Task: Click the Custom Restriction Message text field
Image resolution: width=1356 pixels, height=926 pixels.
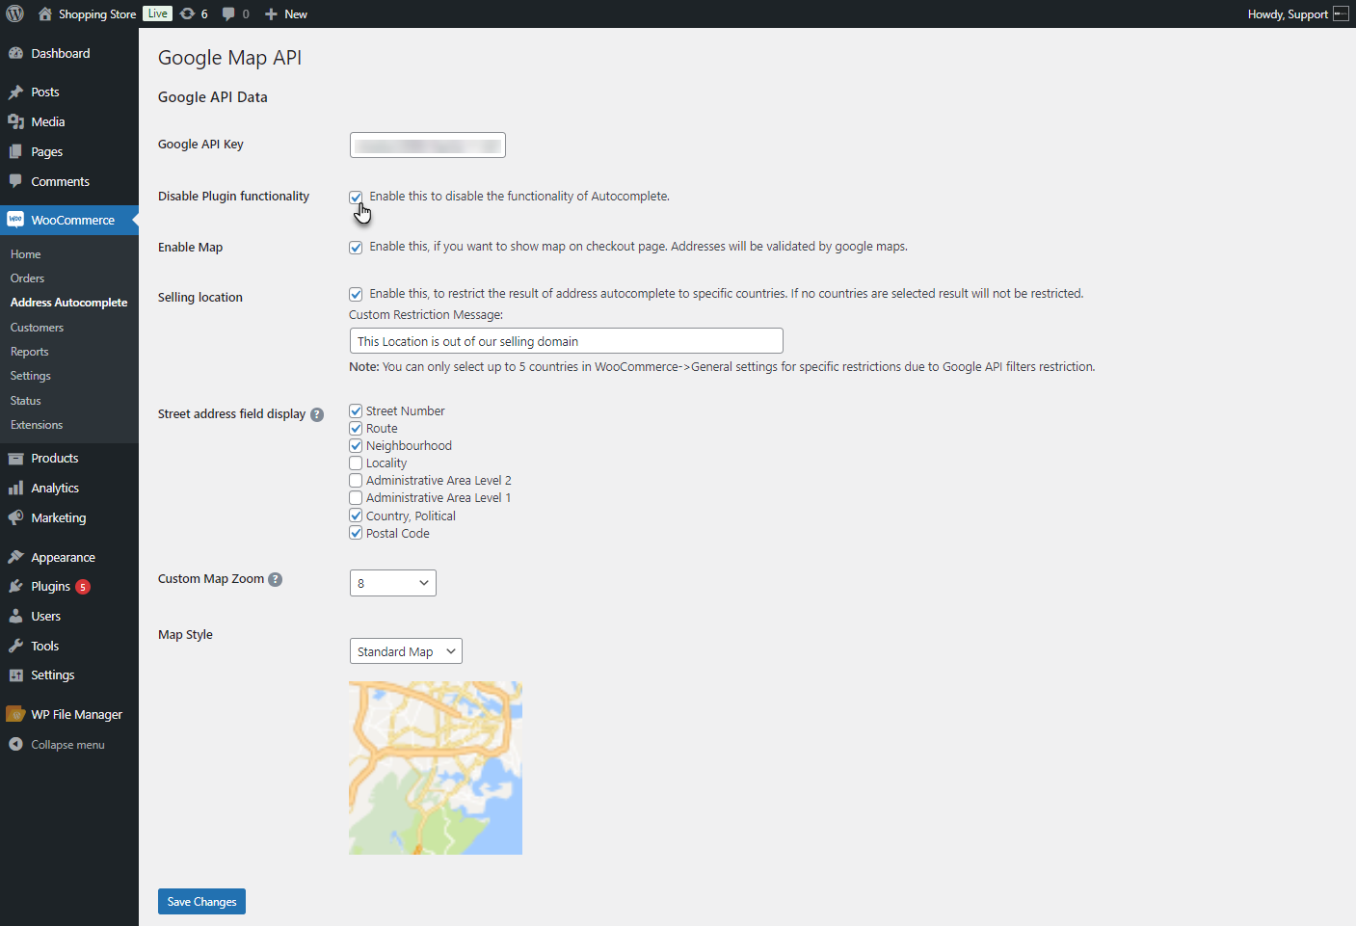Action: tap(567, 341)
